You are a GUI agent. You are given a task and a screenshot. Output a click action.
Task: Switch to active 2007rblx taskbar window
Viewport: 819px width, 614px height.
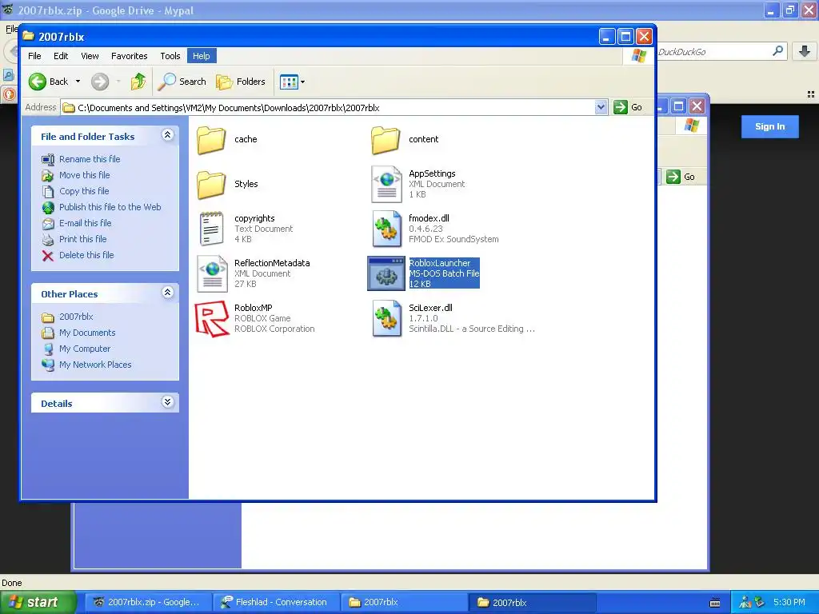pos(532,602)
